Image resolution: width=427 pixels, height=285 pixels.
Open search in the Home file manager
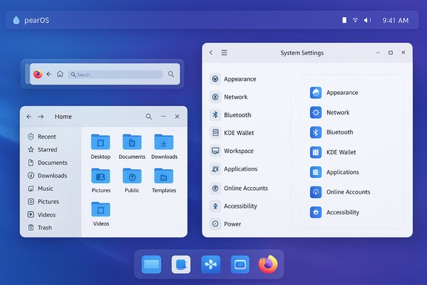tap(149, 117)
